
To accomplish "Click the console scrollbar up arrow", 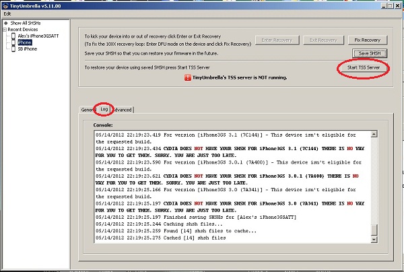I will [x=374, y=134].
